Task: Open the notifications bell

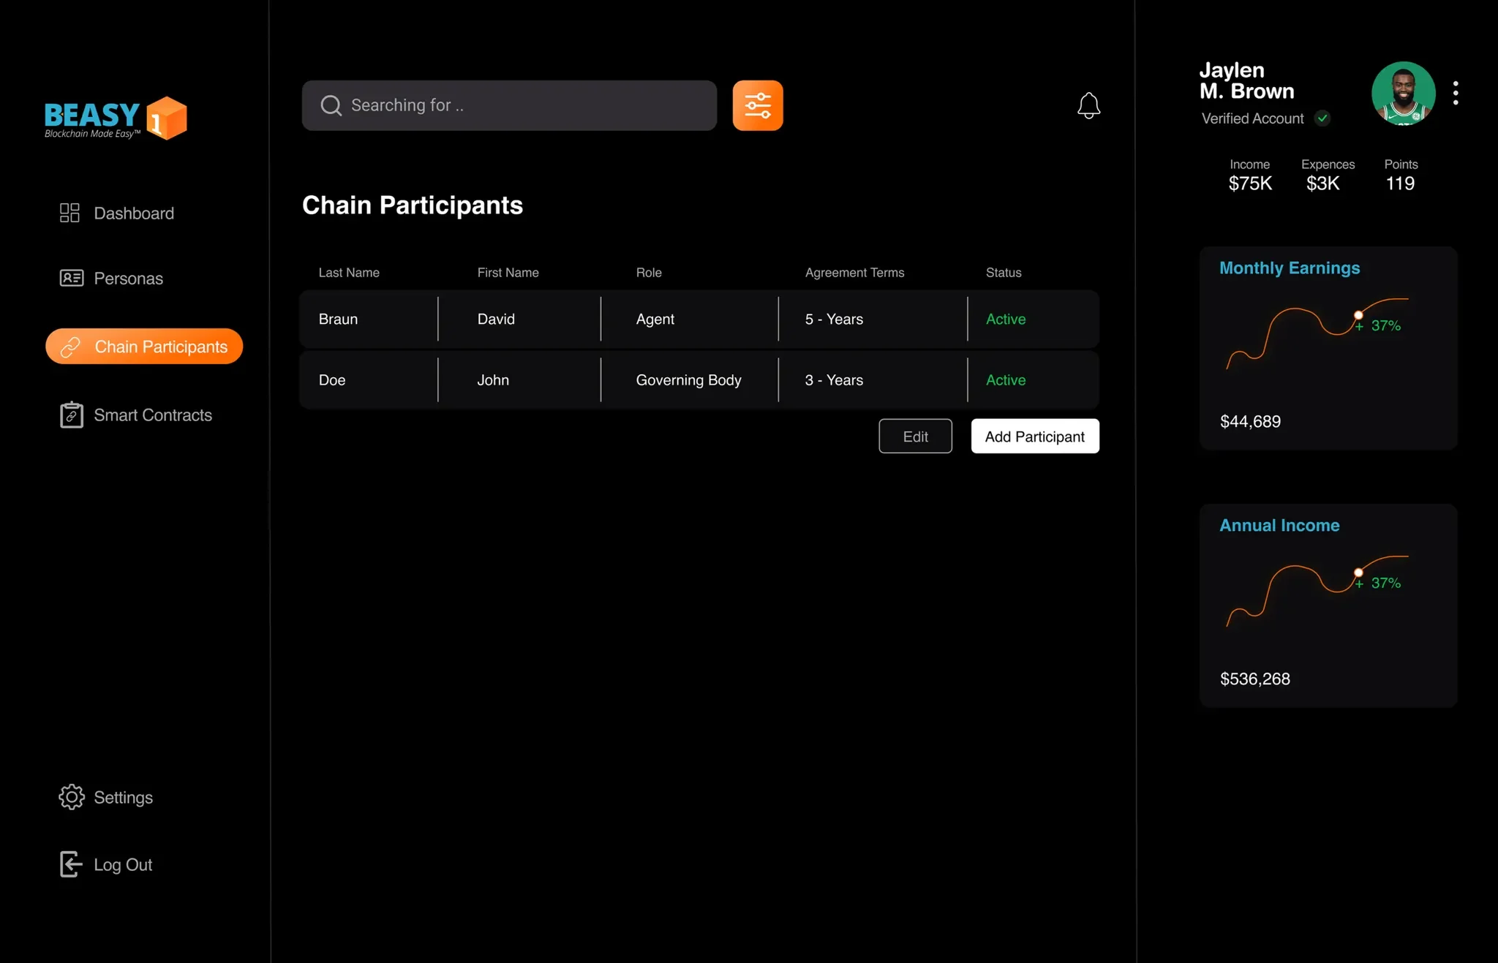Action: (1088, 106)
